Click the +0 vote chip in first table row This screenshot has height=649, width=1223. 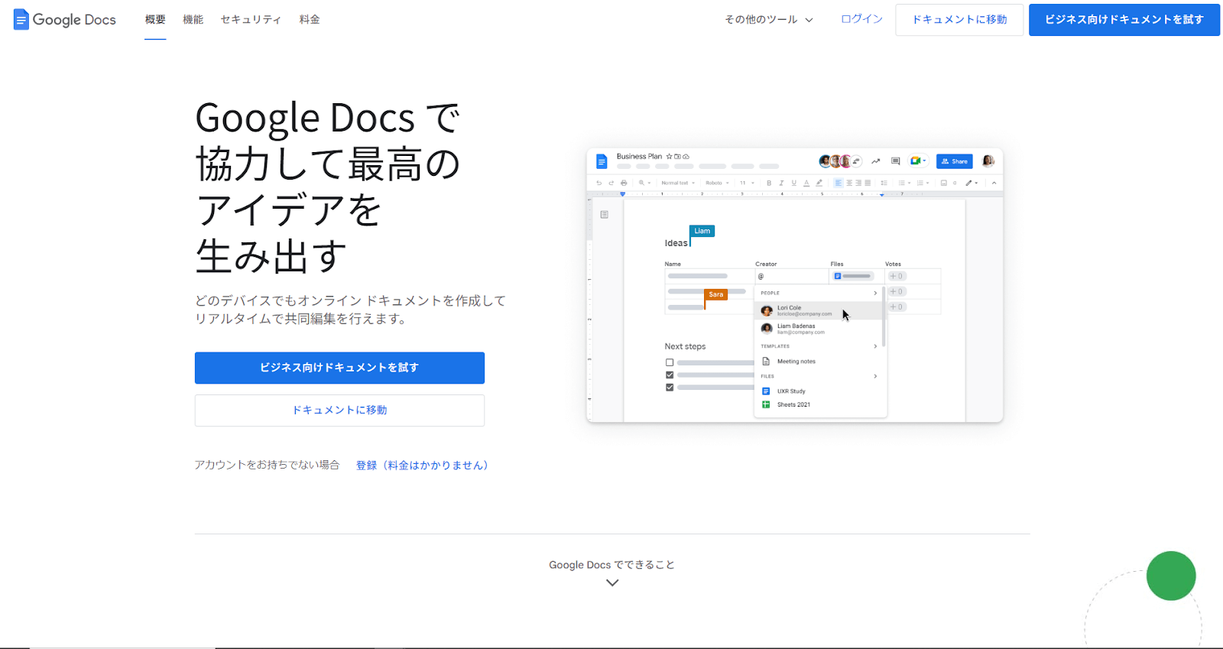(897, 276)
